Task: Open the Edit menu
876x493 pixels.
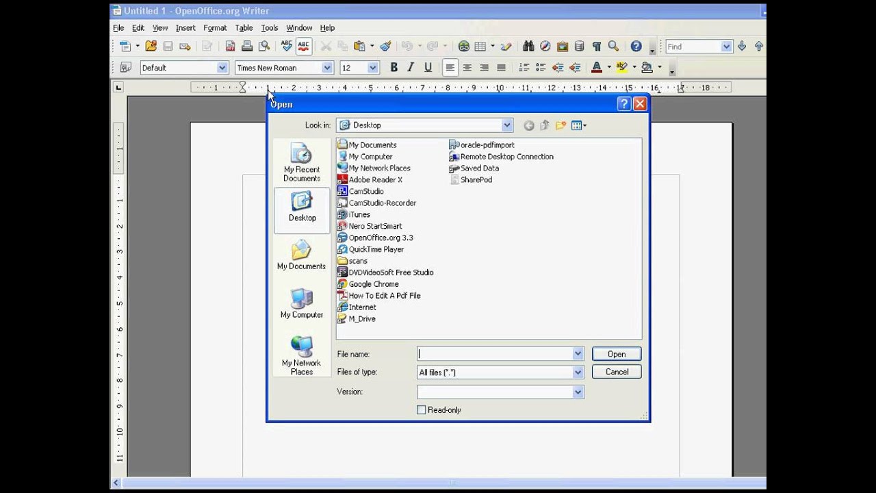Action: 138,28
